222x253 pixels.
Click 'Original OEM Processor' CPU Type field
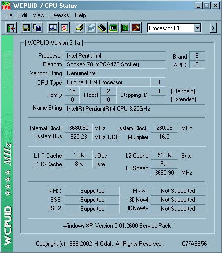[x=108, y=82]
